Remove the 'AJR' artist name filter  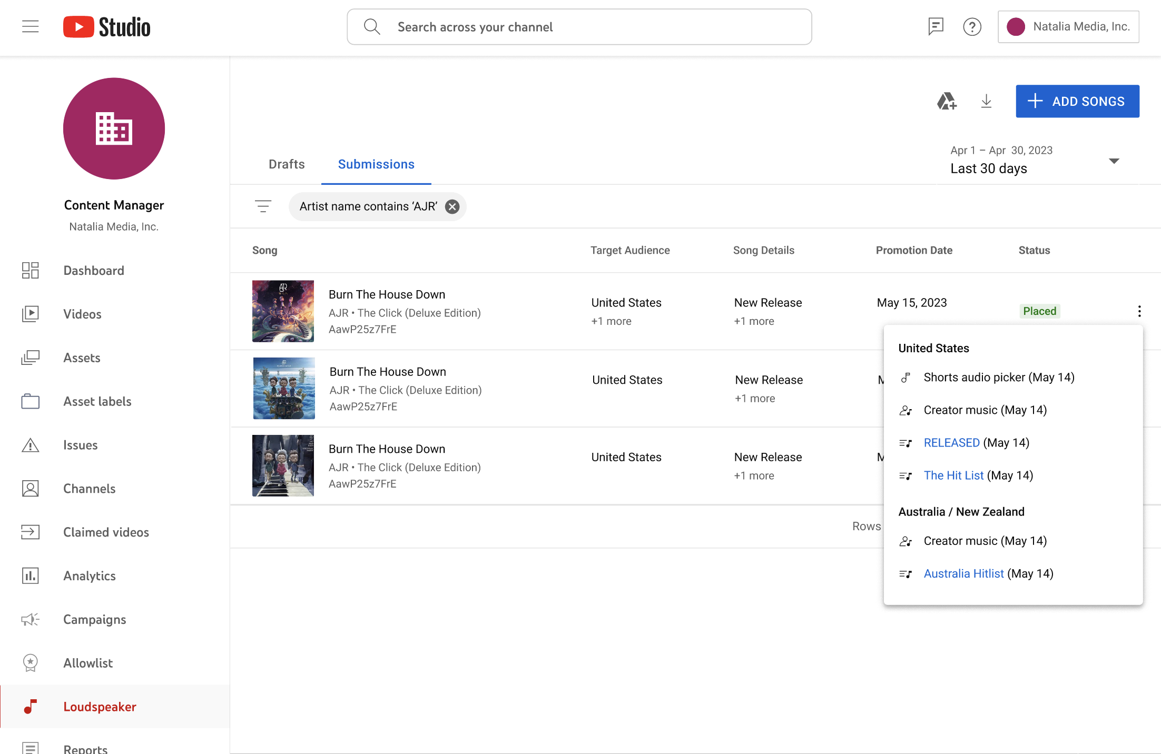pyautogui.click(x=452, y=206)
